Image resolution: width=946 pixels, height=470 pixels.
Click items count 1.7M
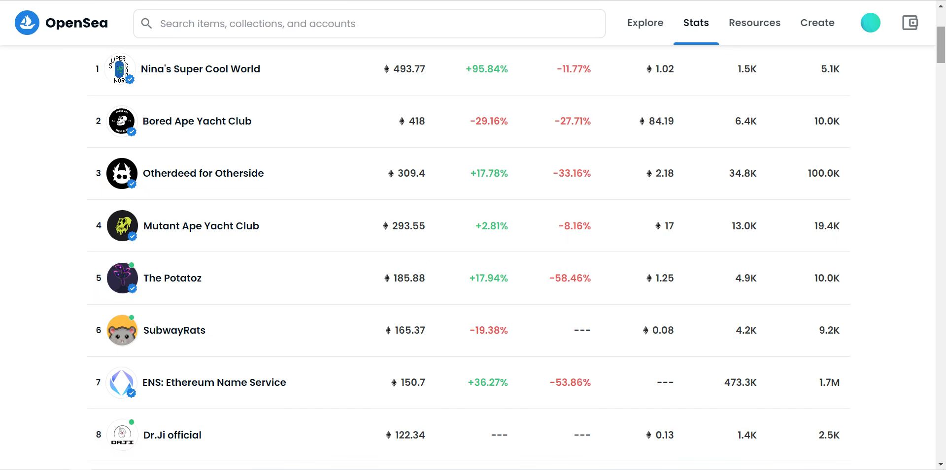[x=829, y=382]
